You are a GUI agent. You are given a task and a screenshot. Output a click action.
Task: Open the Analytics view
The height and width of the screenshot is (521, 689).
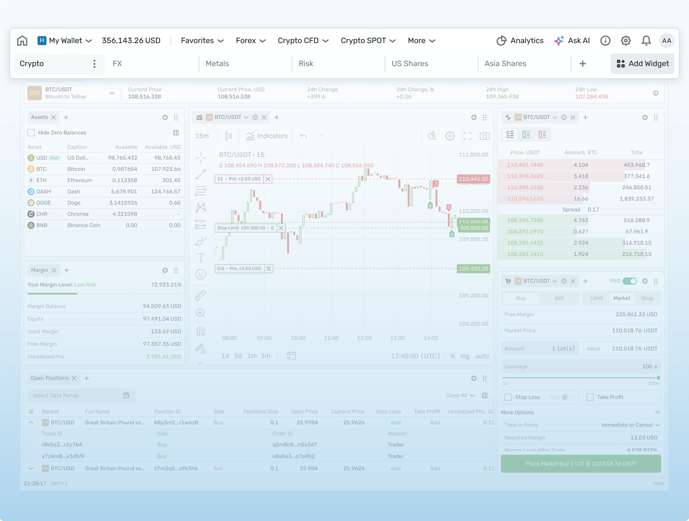pyautogui.click(x=519, y=40)
